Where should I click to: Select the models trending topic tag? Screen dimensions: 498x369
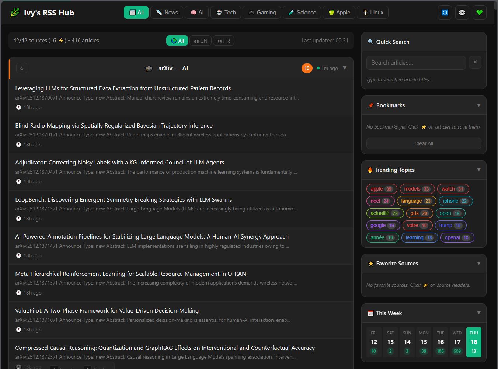tap(417, 189)
